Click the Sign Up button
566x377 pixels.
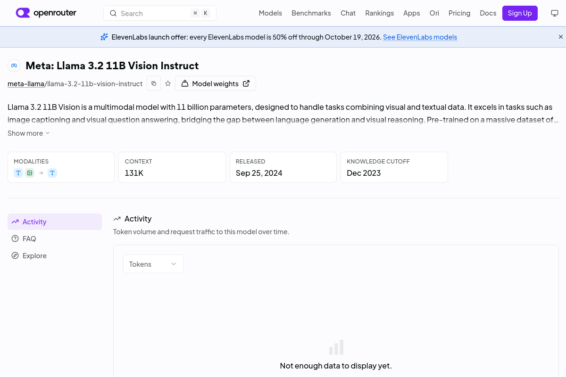520,13
